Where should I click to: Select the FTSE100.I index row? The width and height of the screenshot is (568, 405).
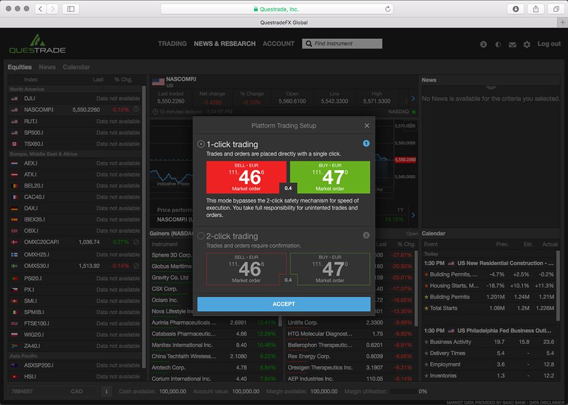coord(75,323)
